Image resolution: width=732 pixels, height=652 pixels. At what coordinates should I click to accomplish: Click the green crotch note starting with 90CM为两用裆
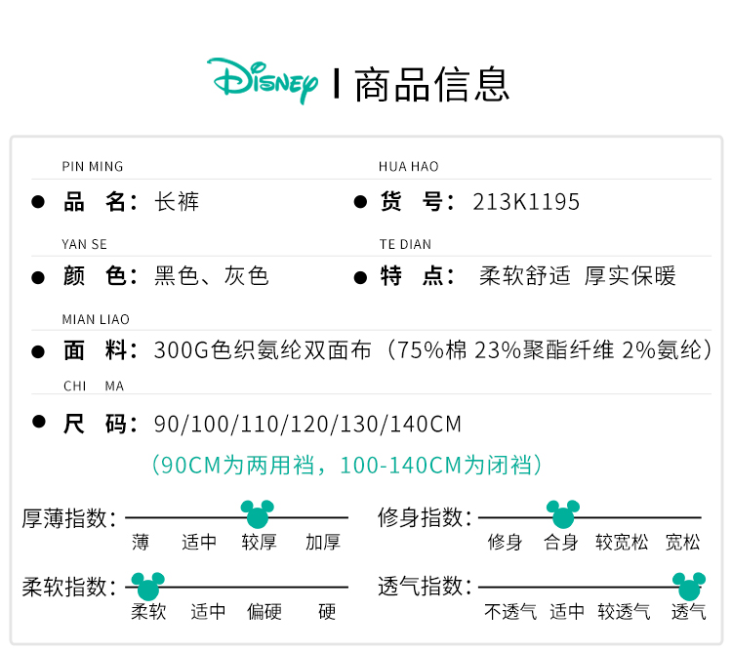[346, 466]
